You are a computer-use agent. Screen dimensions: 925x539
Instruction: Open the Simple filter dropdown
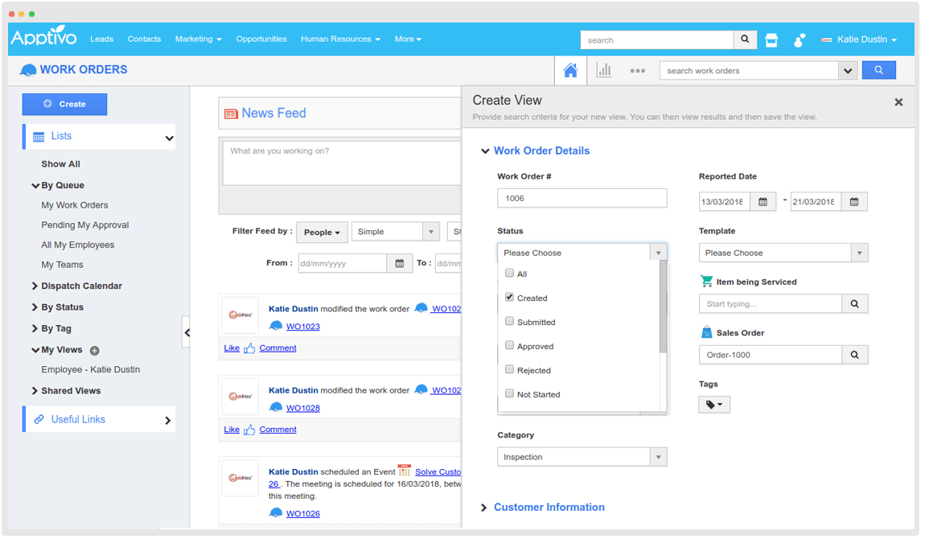(x=397, y=233)
